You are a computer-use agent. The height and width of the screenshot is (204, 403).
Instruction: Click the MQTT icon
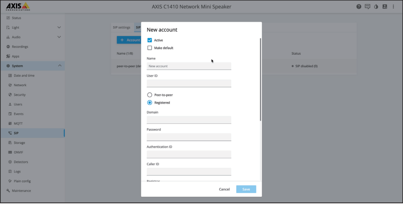tap(10, 123)
